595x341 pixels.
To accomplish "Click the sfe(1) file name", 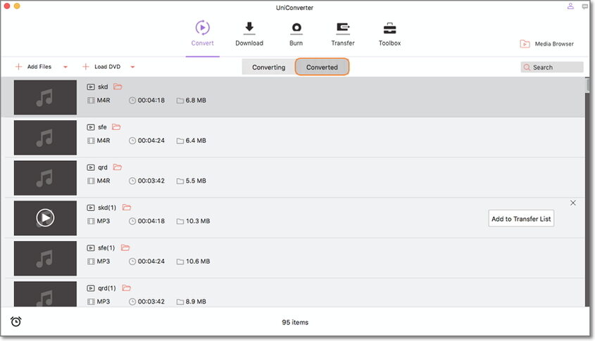I will tap(106, 247).
